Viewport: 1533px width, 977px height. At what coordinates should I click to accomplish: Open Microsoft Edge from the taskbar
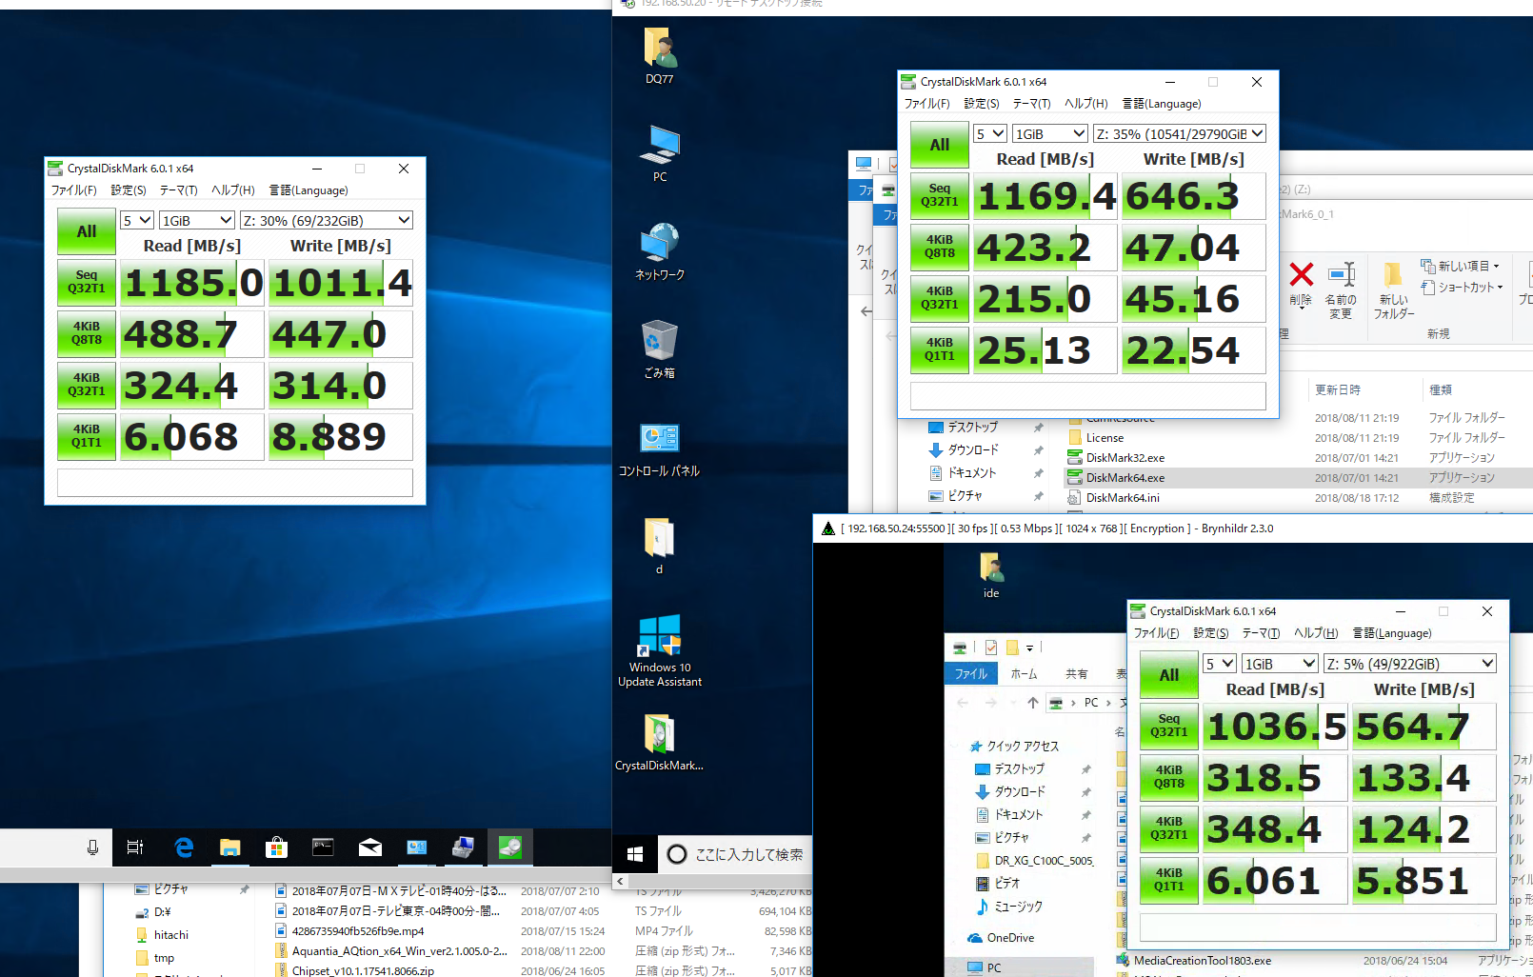[x=184, y=847]
